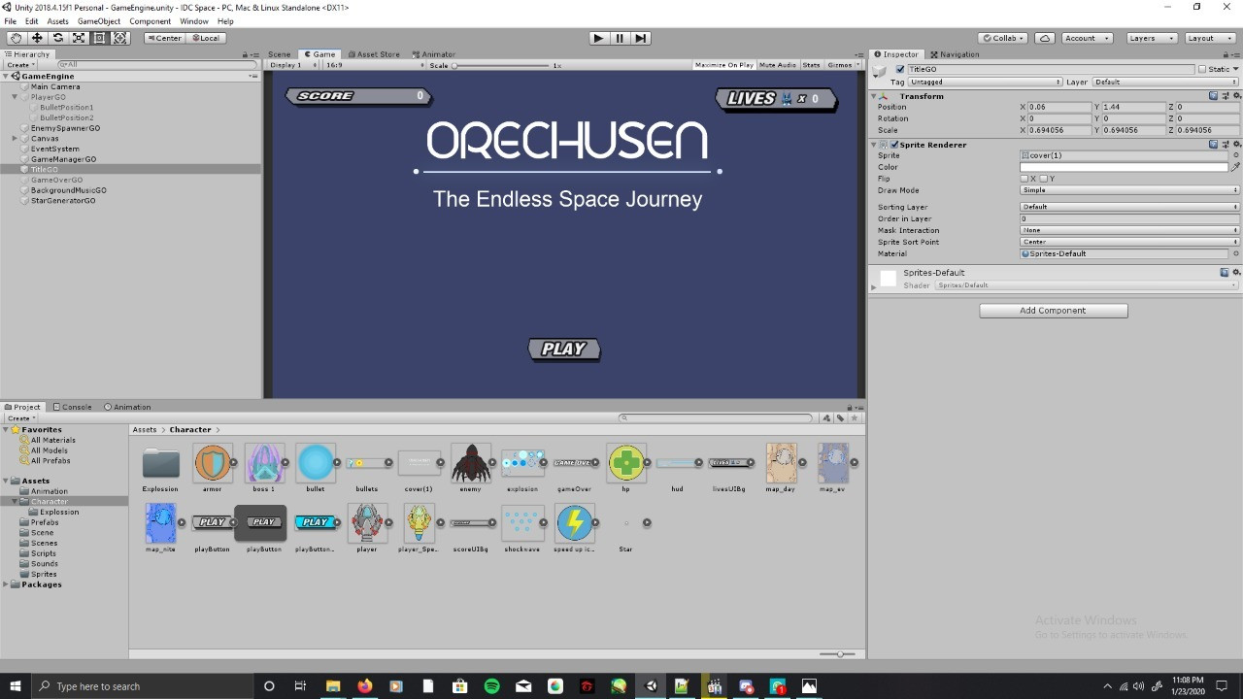Toggle the Center pivot button
The image size is (1243, 699).
(164, 38)
